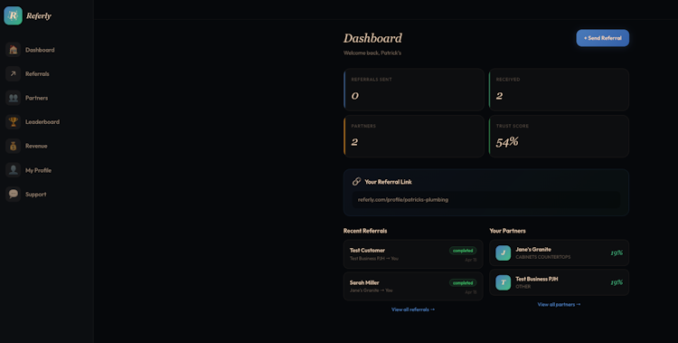The image size is (678, 343).
Task: Select the Referrals arrow icon in sidebar
Action: click(x=14, y=73)
